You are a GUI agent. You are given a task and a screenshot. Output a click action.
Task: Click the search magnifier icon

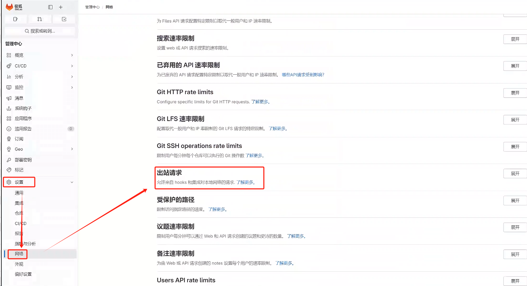(x=27, y=31)
